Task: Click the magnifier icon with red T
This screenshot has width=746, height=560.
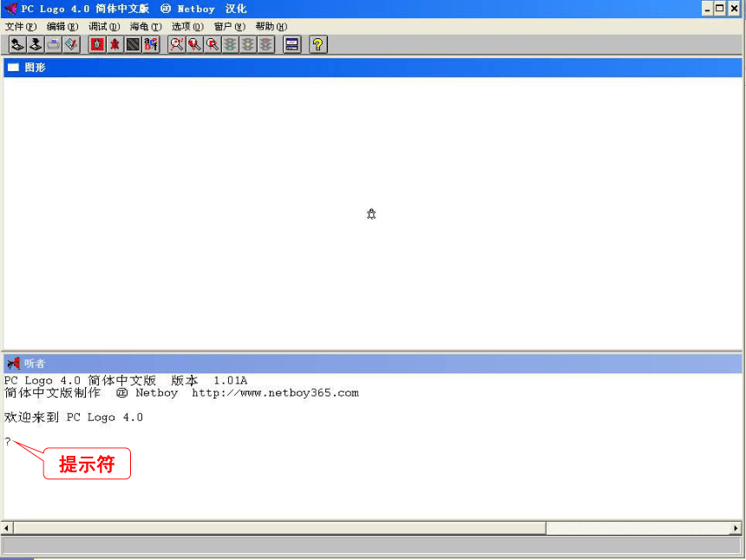Action: tap(194, 45)
